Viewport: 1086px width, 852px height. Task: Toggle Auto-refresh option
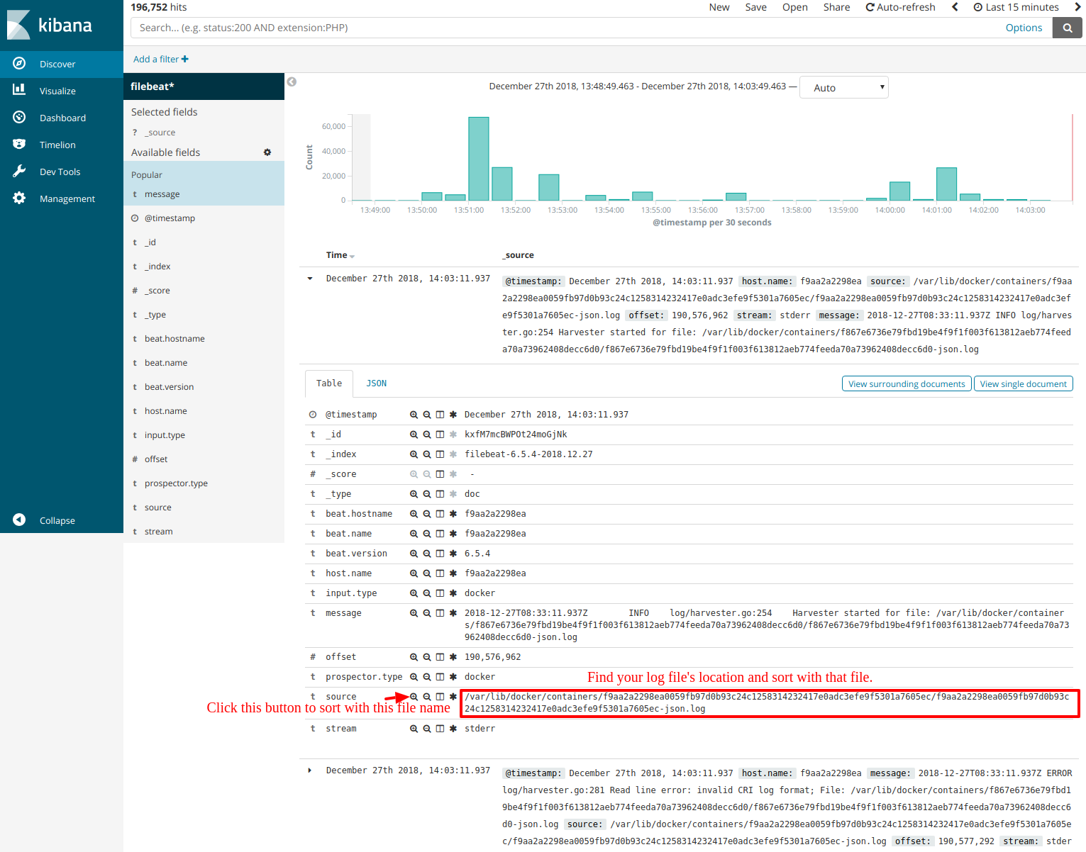point(901,7)
